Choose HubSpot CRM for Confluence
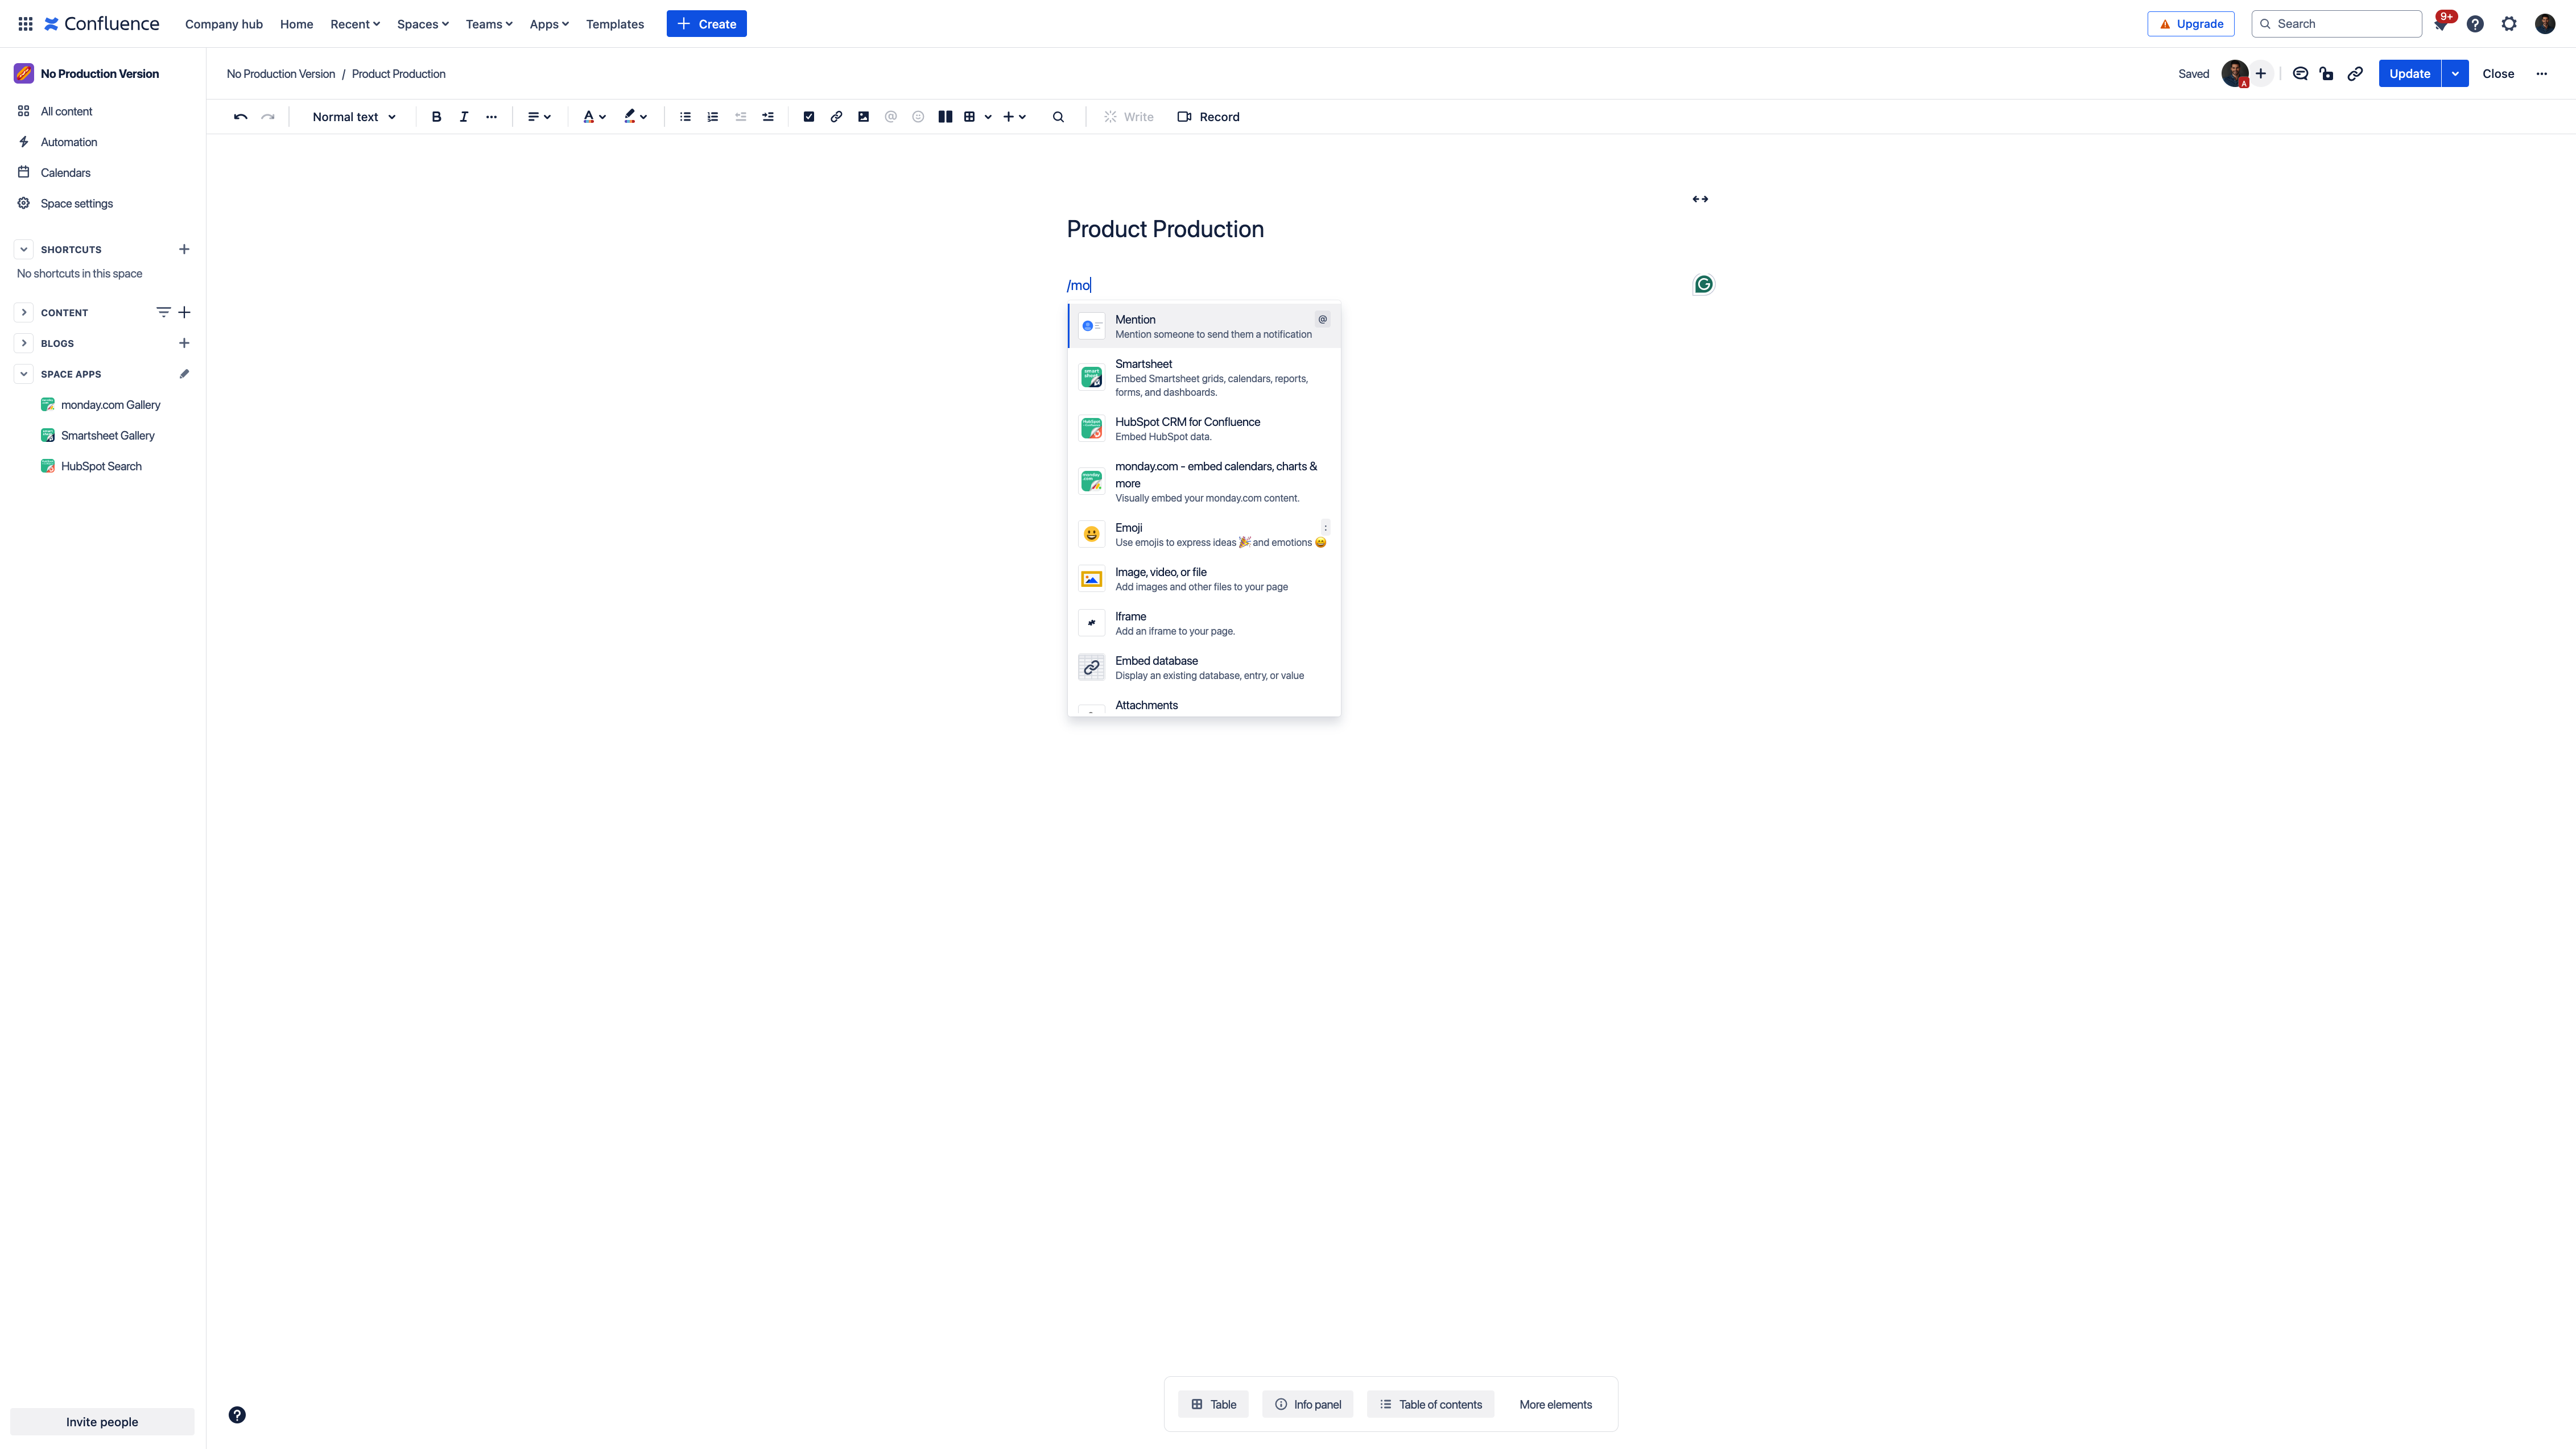This screenshot has width=2576, height=1449. (x=1204, y=429)
